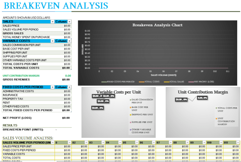Click the Shipping Per Unit legend entry
Viewport: 241px width, 162px height.
142,115
